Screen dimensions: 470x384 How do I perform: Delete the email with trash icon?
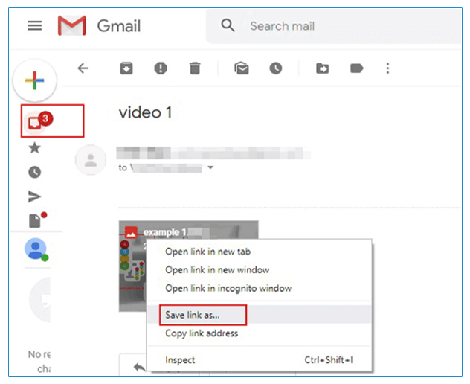(195, 68)
